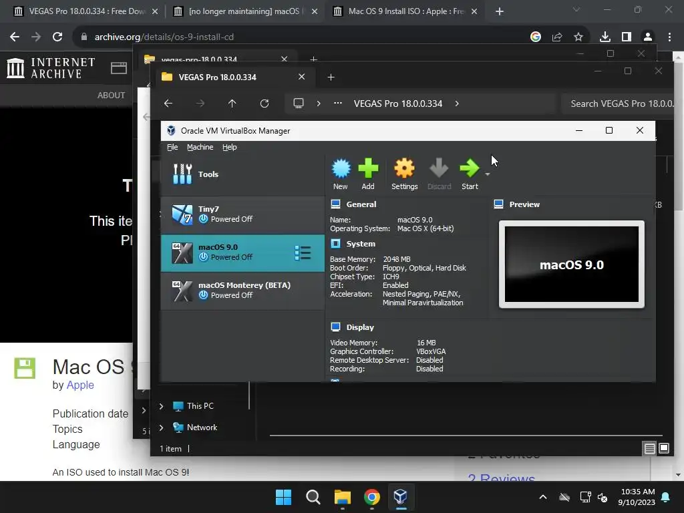Click the New virtual machine icon
This screenshot has height=513, width=684.
tap(341, 174)
